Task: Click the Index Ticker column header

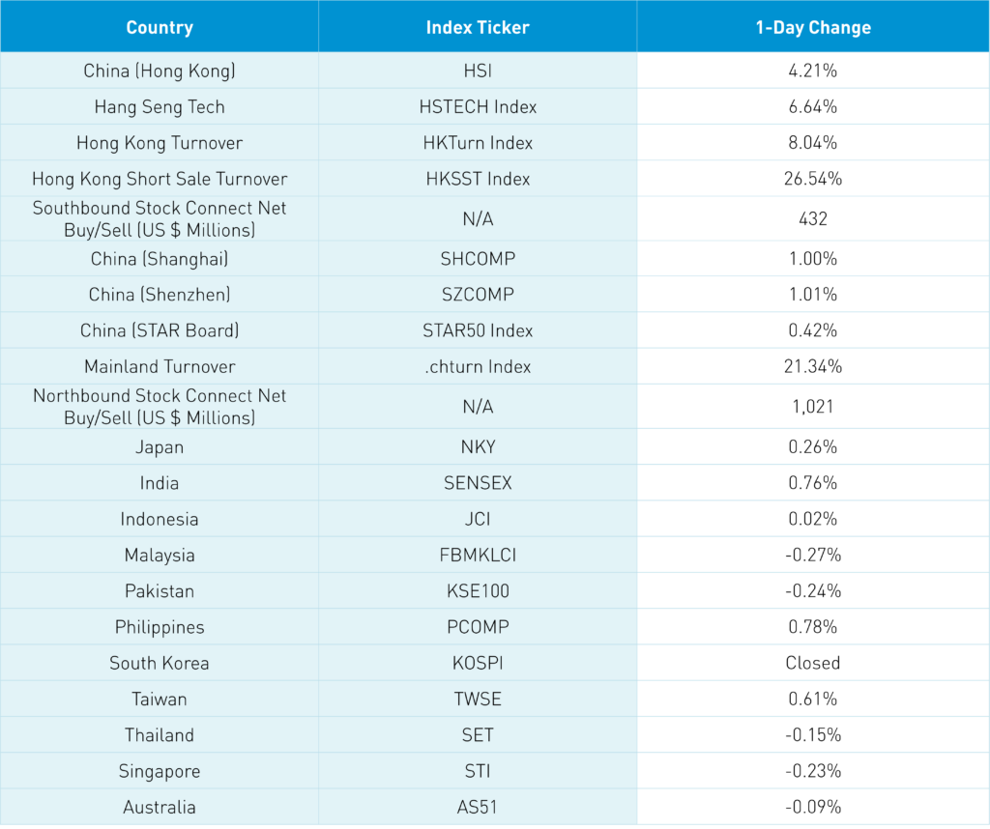Action: (478, 27)
